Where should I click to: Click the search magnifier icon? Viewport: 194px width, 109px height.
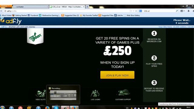pyautogui.click(x=177, y=11)
